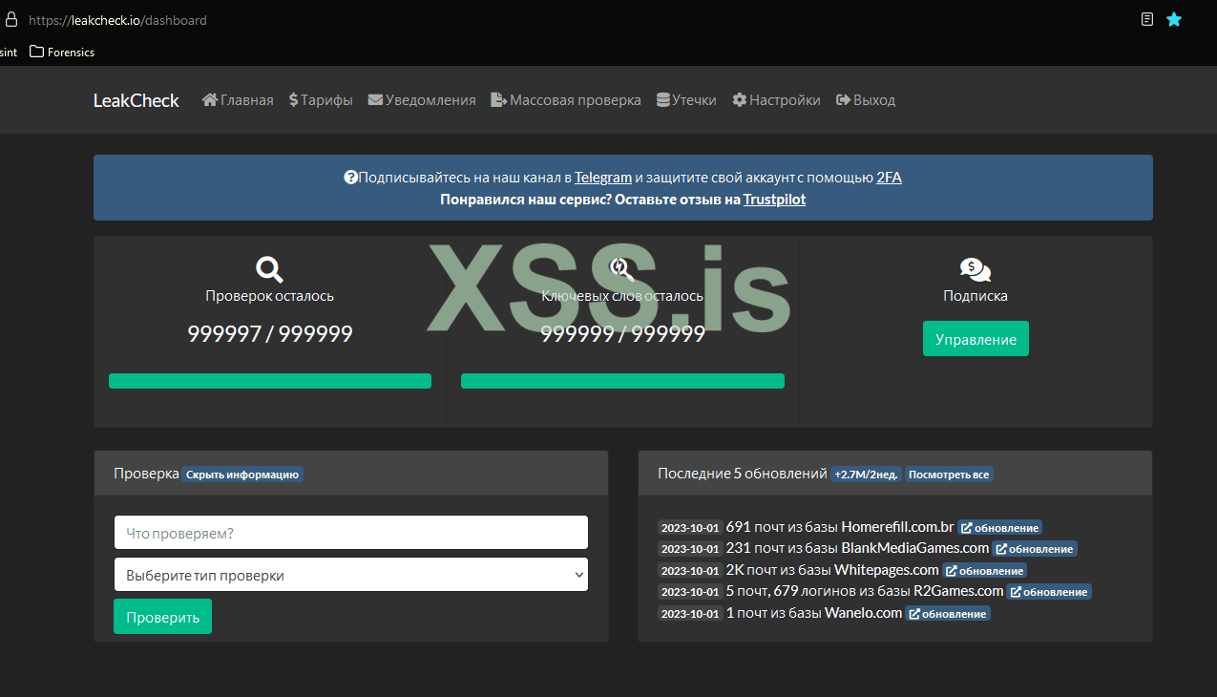This screenshot has height=697, width=1217.
Task: Click the 691 почт Homerefill.com.br entry text
Action: point(840,526)
